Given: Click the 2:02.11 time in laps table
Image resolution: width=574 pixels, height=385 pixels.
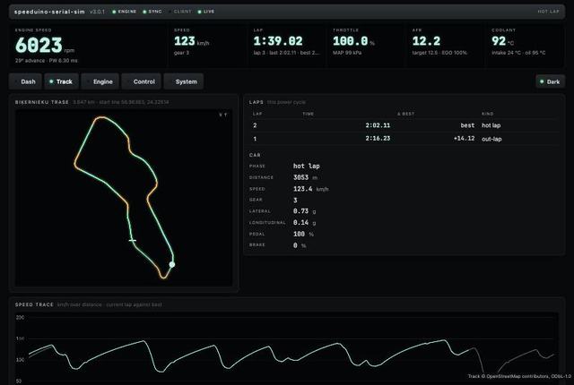Looking at the screenshot, I should pos(378,125).
